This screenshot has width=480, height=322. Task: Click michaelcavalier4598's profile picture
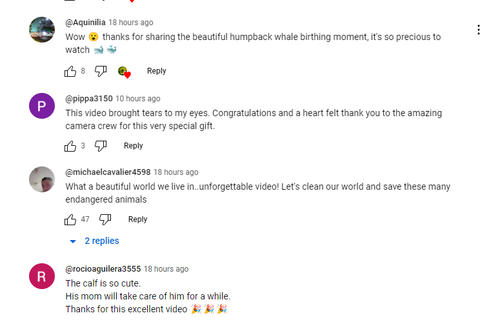[42, 179]
